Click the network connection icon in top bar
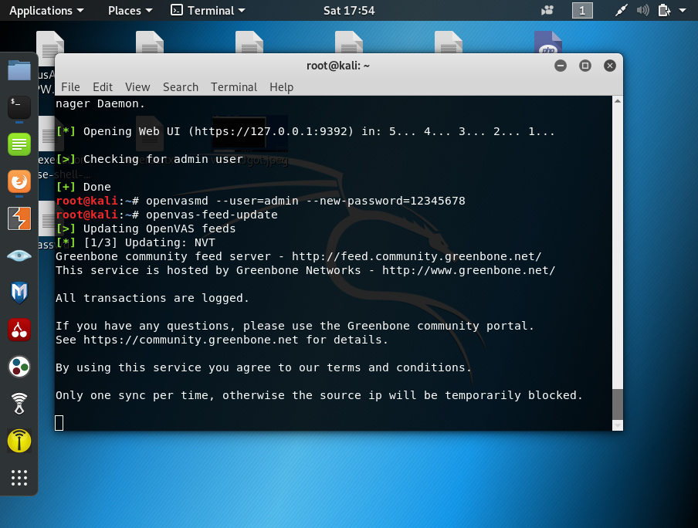This screenshot has height=528, width=698. click(621, 10)
